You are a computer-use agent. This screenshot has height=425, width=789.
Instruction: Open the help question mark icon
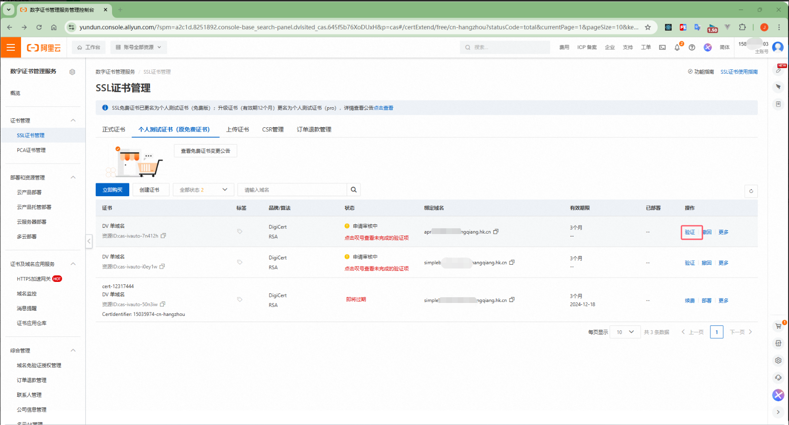(692, 47)
